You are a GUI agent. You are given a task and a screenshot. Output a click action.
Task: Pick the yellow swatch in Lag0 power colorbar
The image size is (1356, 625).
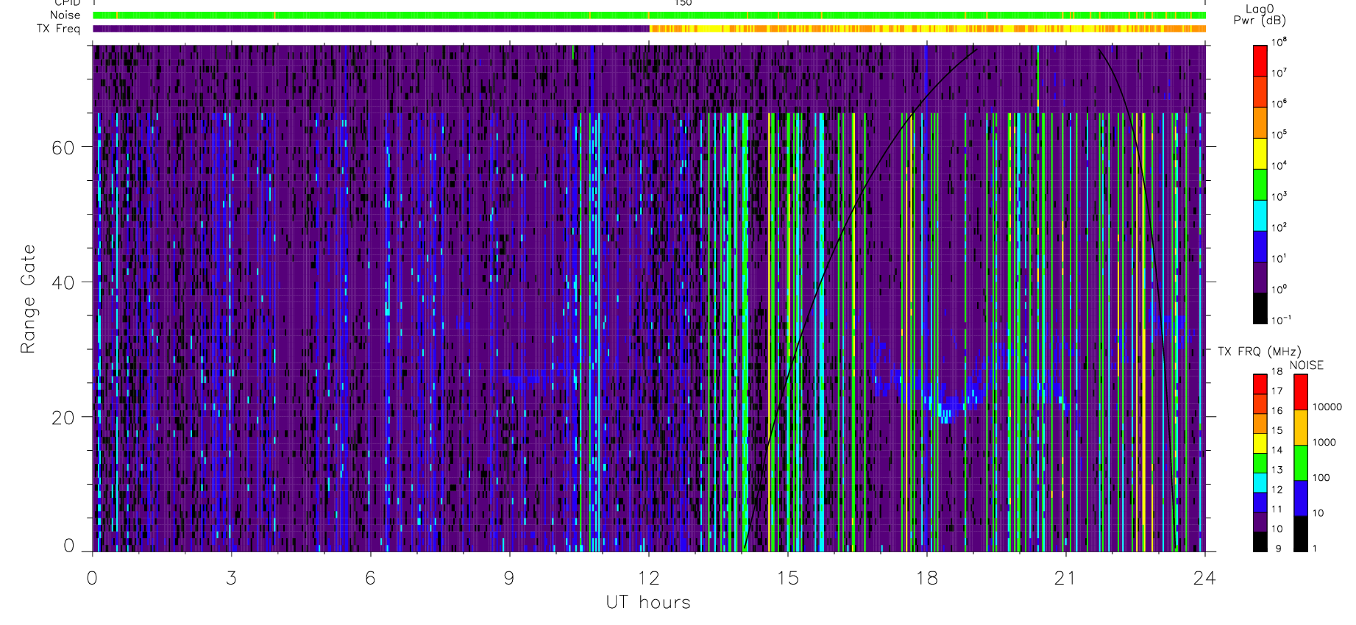tap(1260, 154)
